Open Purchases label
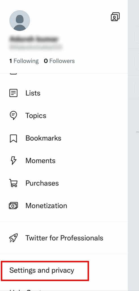139x291 pixels. click(x=42, y=183)
